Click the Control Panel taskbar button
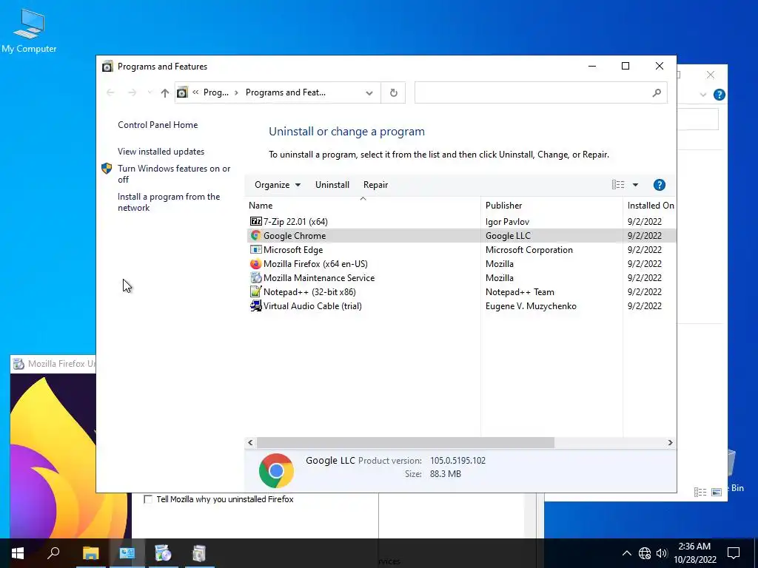Viewport: 758px width, 568px height. click(x=127, y=553)
